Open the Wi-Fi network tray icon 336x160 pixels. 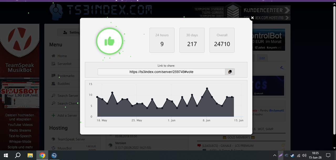pos(298,155)
